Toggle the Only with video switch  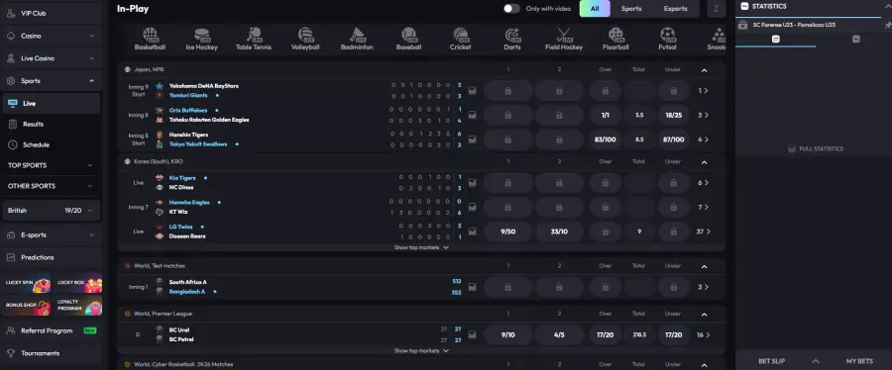coord(511,9)
